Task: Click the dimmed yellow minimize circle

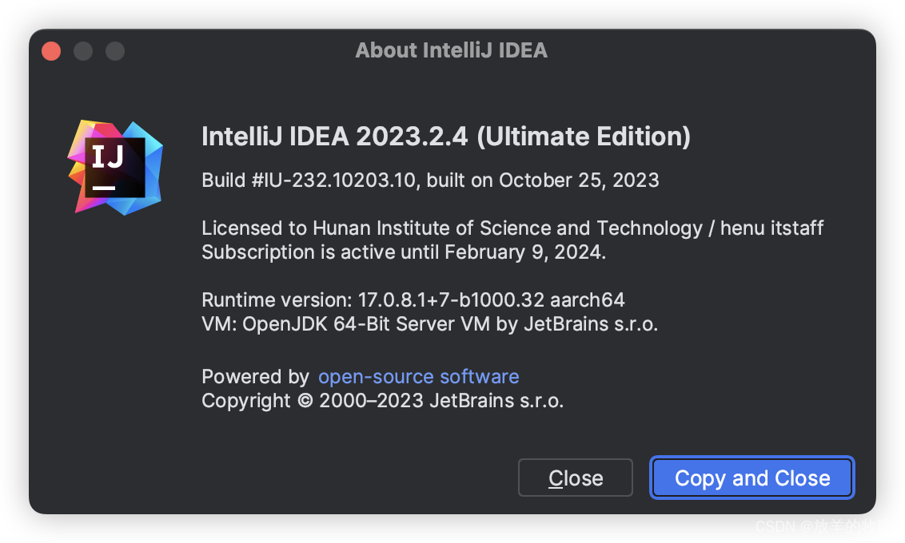Action: point(82,50)
